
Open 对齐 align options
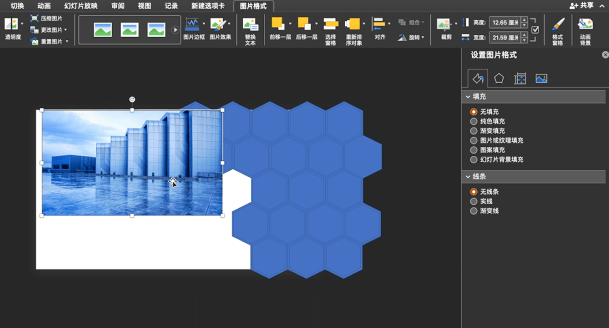click(380, 29)
